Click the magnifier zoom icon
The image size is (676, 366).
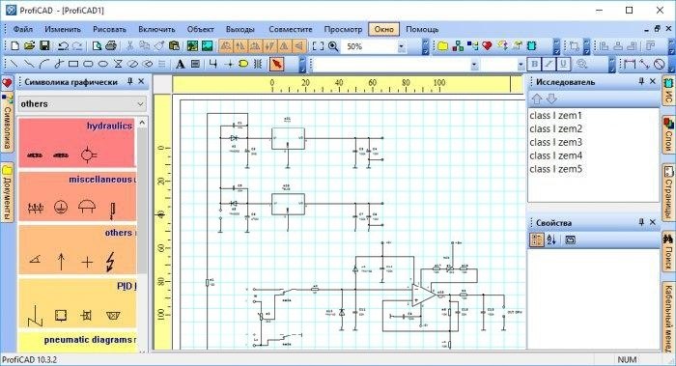click(x=333, y=45)
